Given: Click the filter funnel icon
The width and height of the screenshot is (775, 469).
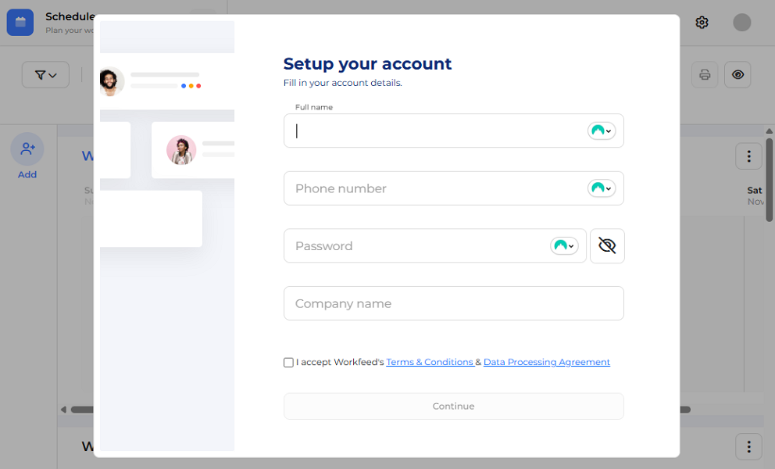Looking at the screenshot, I should (x=39, y=74).
